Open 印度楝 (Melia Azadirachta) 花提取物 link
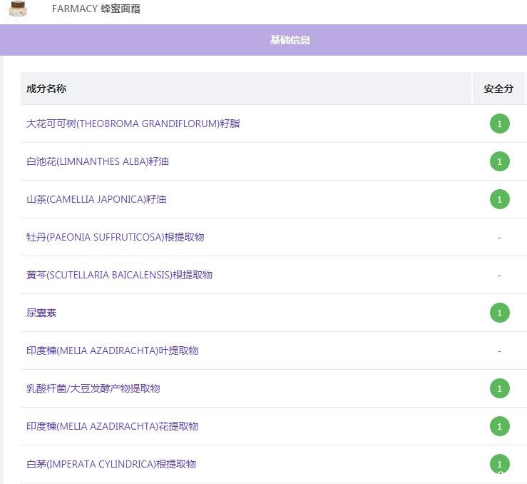This screenshot has height=484, width=527. coord(112,426)
